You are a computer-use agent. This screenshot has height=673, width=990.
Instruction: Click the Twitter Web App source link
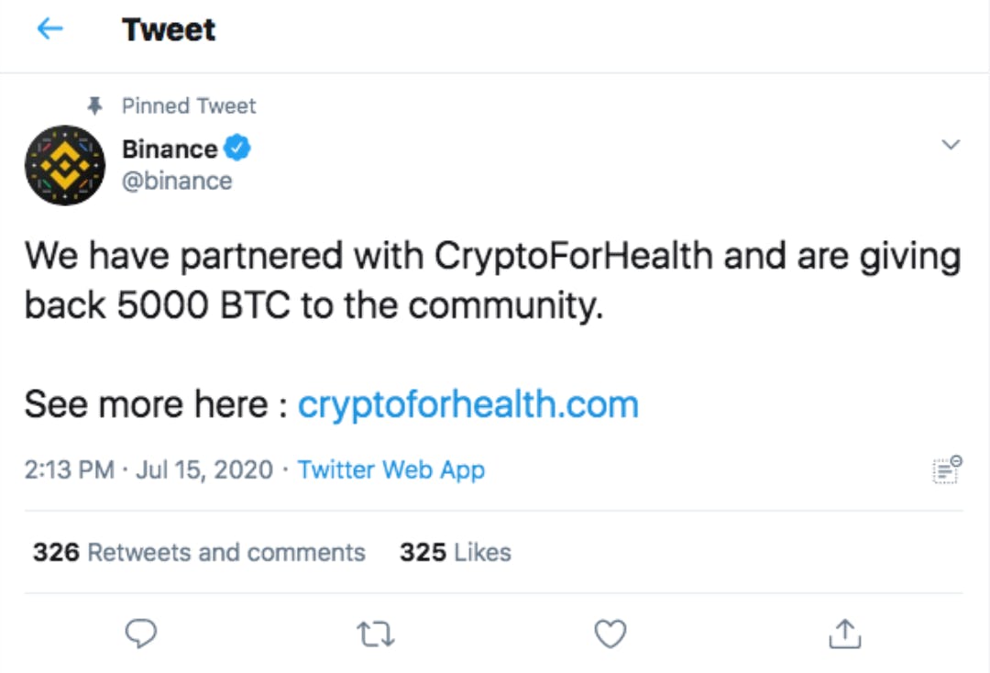(391, 469)
